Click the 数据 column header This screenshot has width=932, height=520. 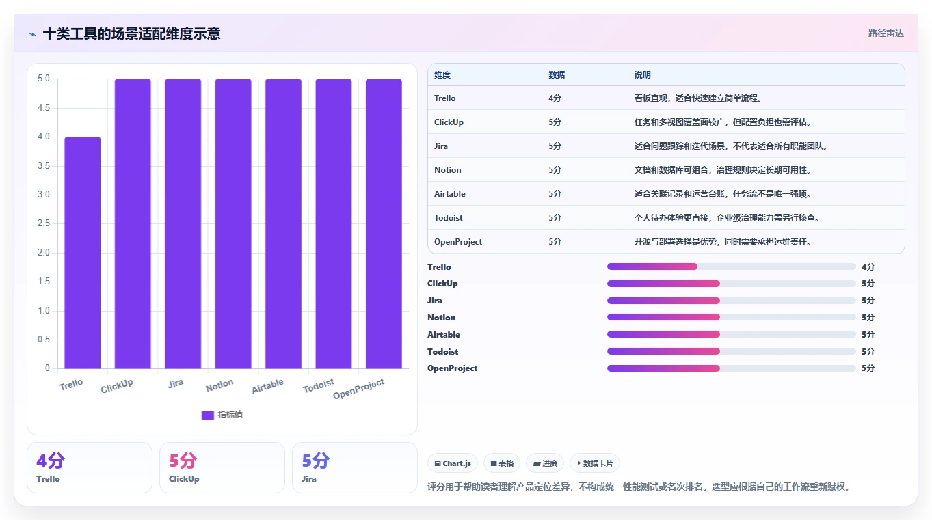[x=557, y=75]
